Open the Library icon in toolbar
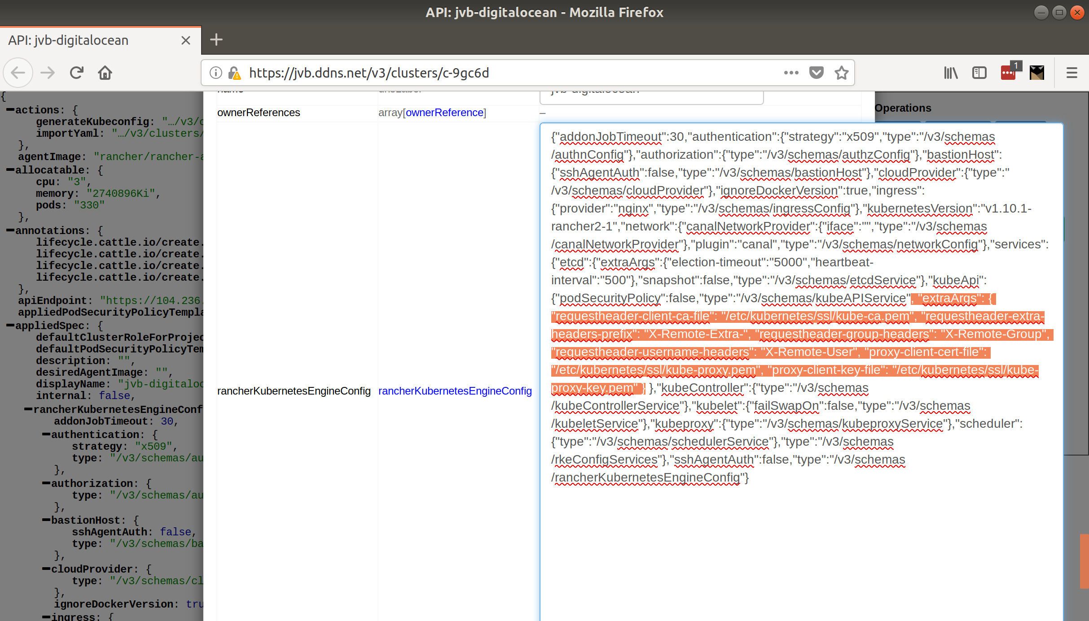 click(x=951, y=73)
